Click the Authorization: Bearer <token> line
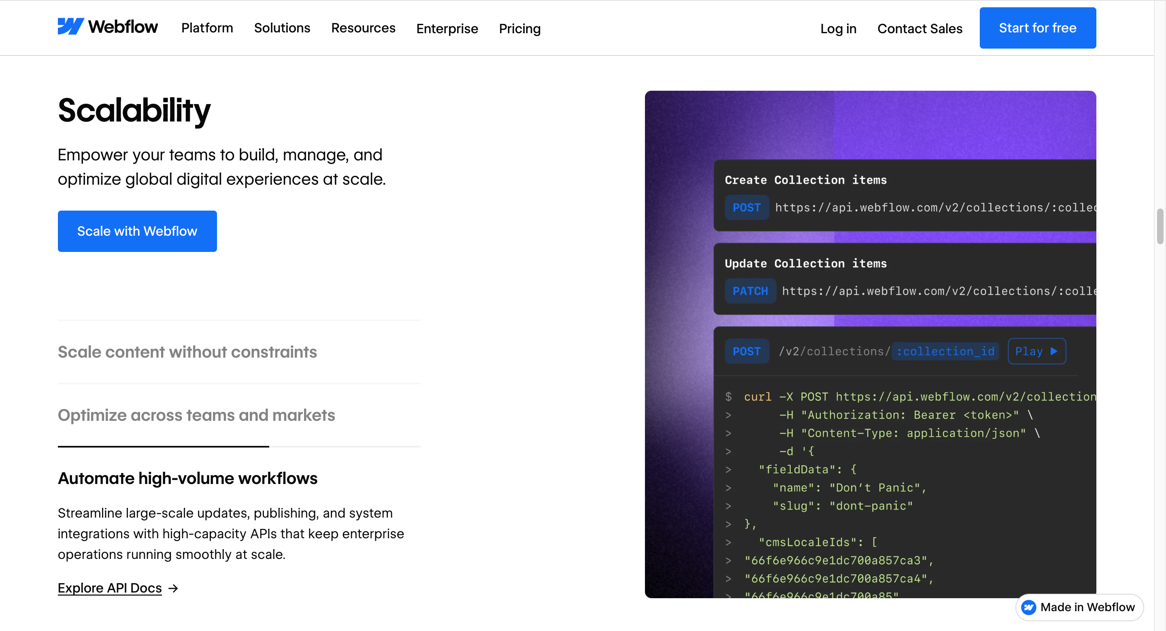Screen dimensions: 1166x631 [906, 415]
